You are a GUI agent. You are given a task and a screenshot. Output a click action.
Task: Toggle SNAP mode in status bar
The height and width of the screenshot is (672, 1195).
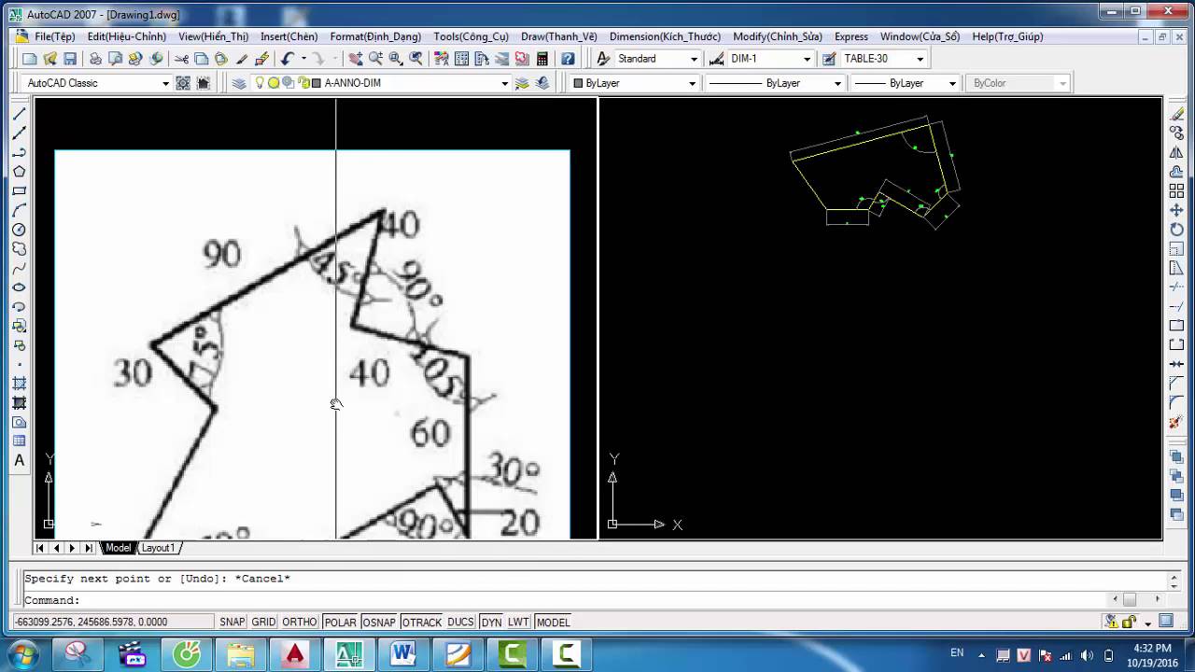(x=232, y=623)
